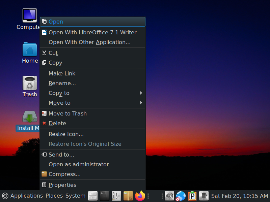Choose Open With LibreOffice 7.1 Writer
This screenshot has height=202, width=270.
tap(92, 32)
